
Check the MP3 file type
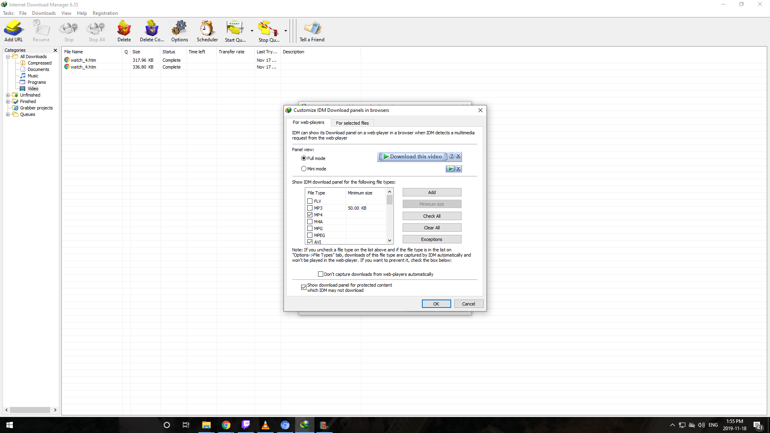[x=310, y=208]
